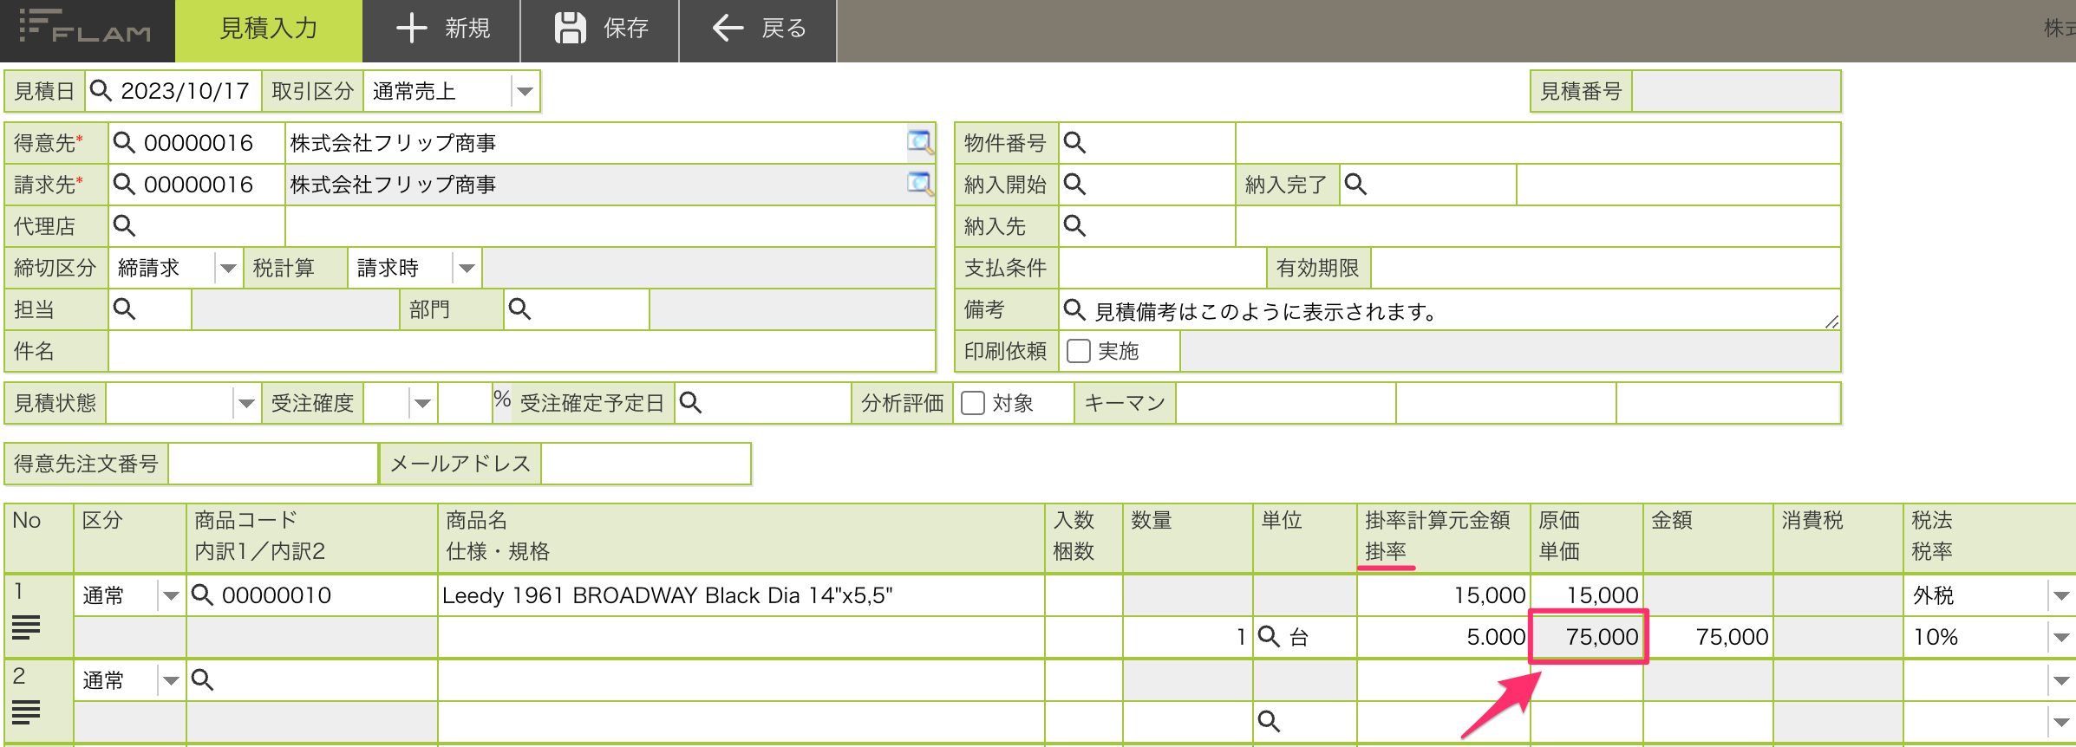Screen dimensions: 2076x747
Task: Click the 見積番号 field
Action: 1735,92
